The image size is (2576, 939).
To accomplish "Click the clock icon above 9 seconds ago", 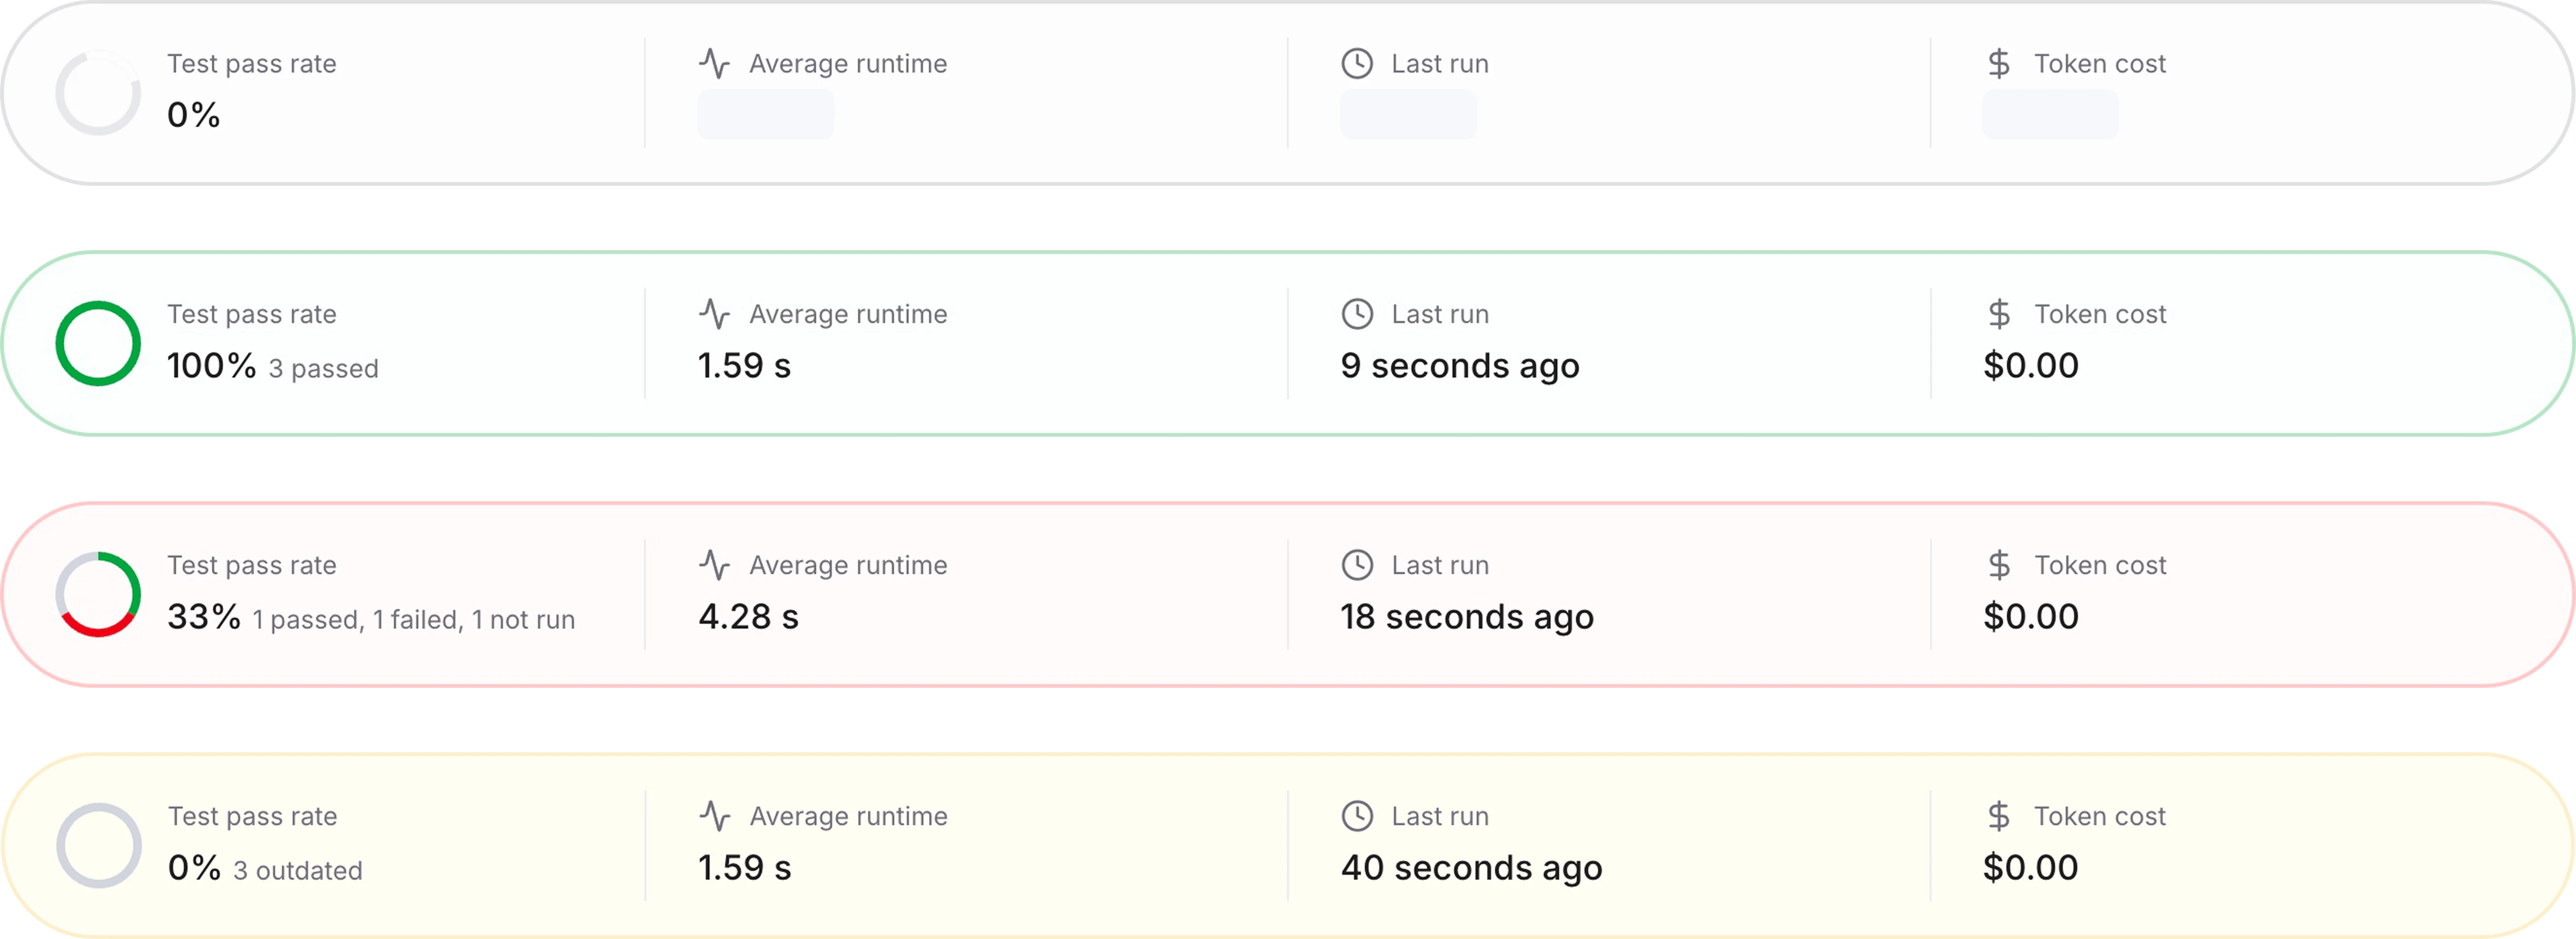I will tap(1357, 314).
